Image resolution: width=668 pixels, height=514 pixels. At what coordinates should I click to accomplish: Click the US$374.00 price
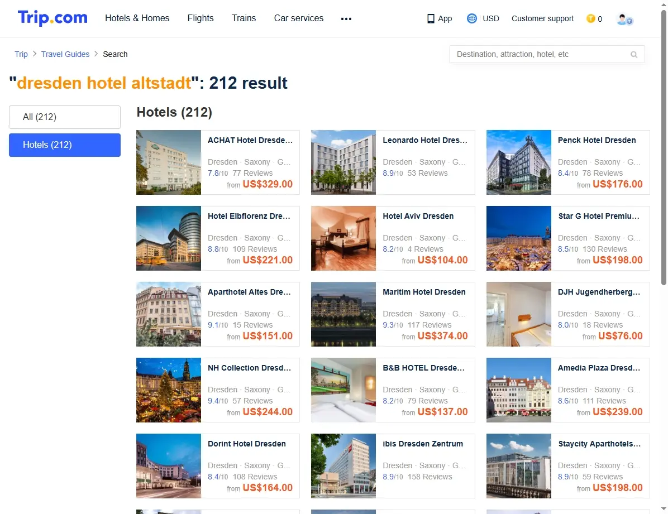tap(443, 335)
